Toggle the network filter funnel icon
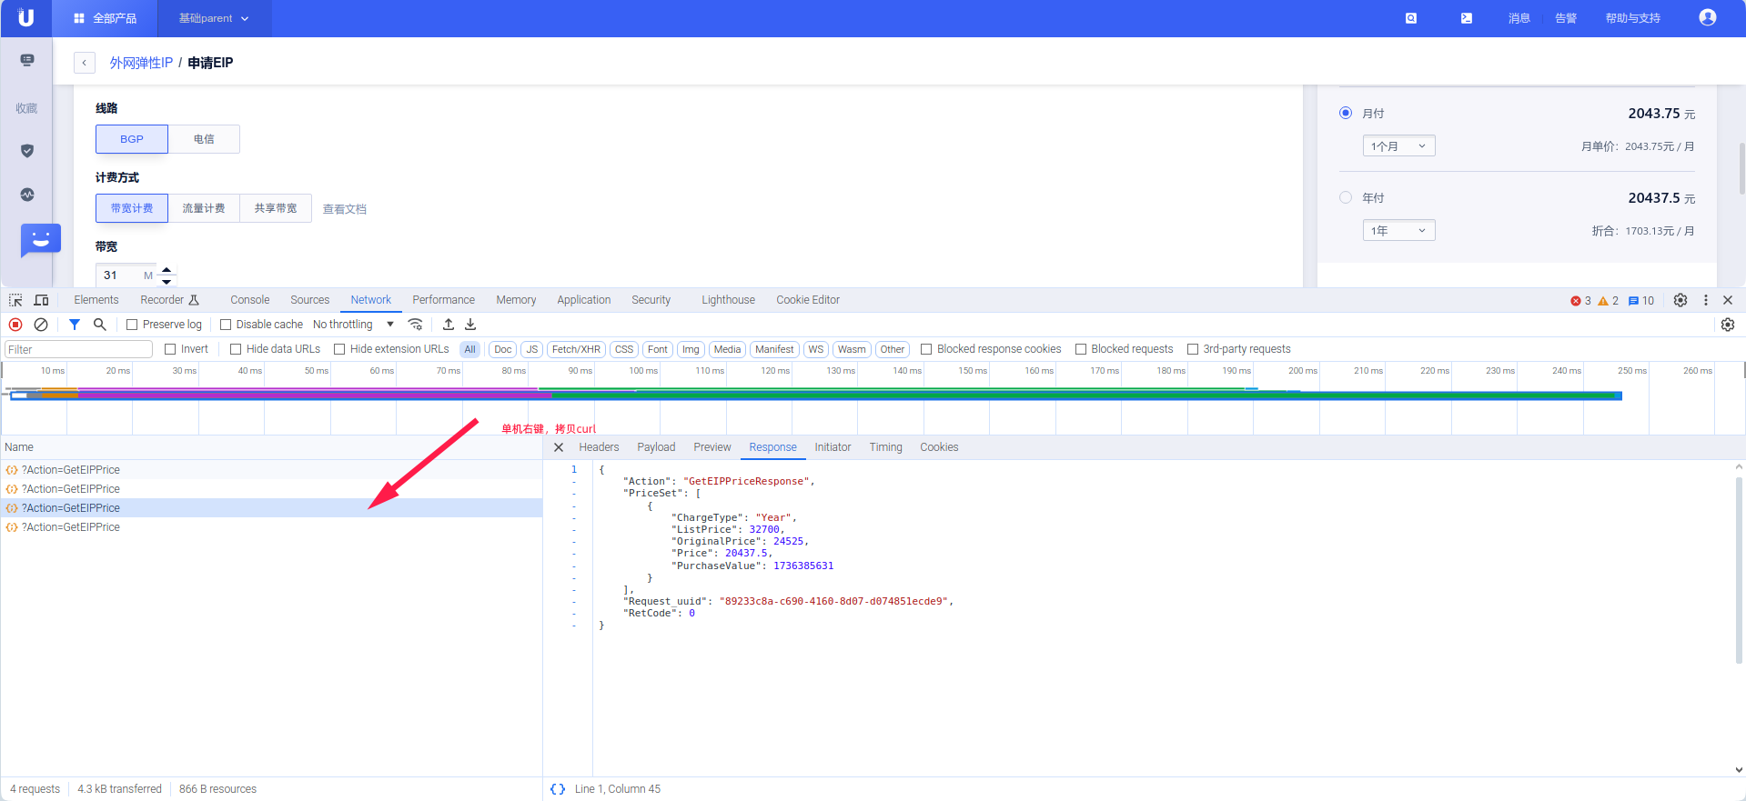The image size is (1746, 801). click(75, 325)
